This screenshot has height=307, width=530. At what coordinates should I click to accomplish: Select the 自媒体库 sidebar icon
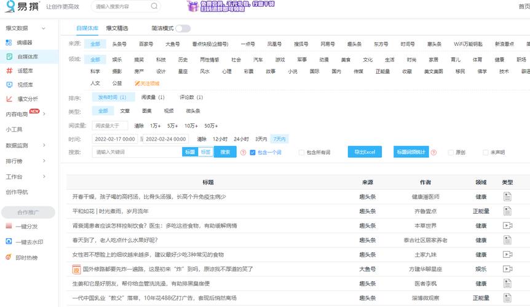pyautogui.click(x=9, y=56)
